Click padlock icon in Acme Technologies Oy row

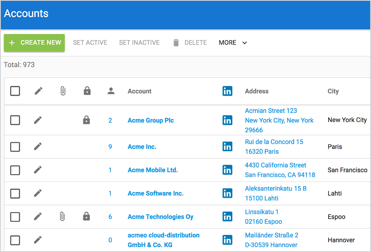coord(87,216)
